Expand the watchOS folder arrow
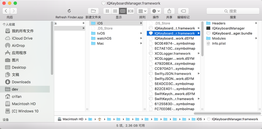The height and width of the screenshot is (129, 262). 141,38
